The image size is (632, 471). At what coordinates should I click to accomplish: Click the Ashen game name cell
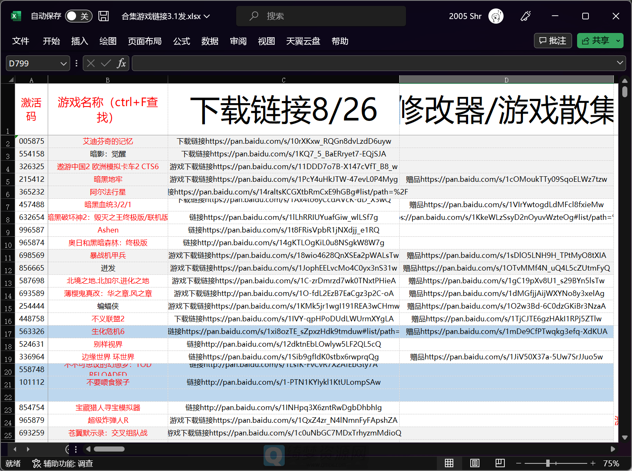click(108, 230)
